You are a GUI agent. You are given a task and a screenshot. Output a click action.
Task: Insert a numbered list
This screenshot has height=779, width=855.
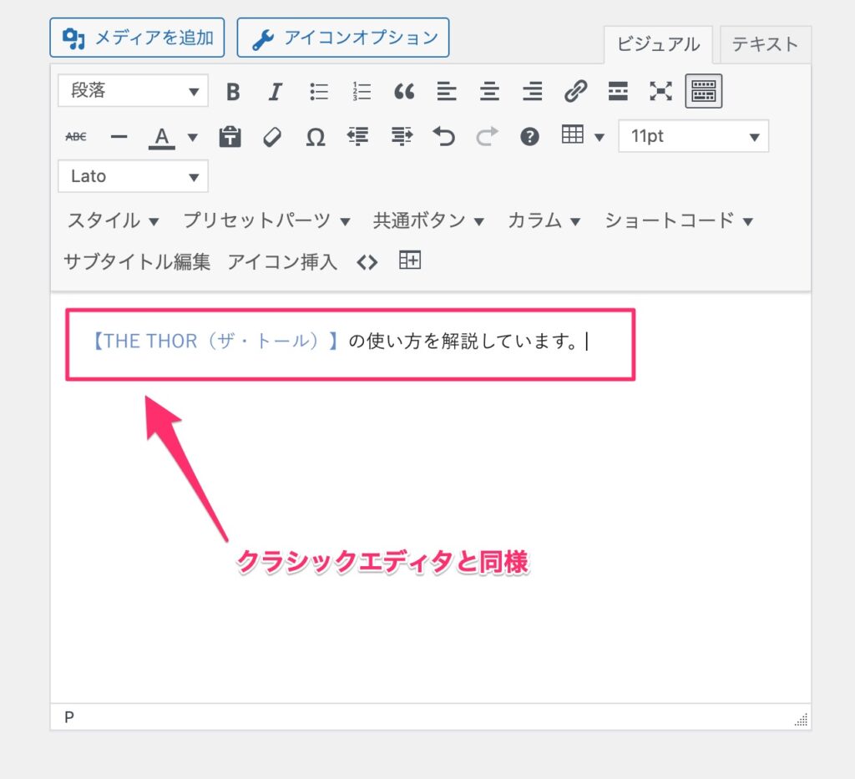tap(361, 91)
